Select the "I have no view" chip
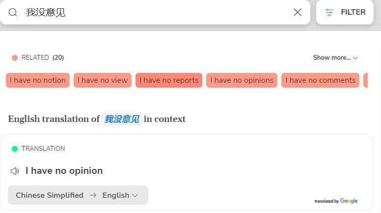Image resolution: width=381 pixels, height=213 pixels. tap(103, 80)
